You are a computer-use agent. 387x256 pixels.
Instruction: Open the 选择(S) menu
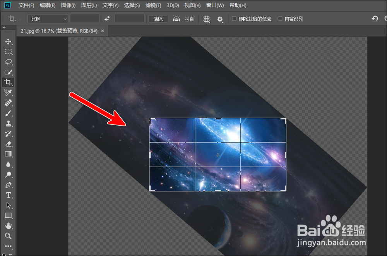[132, 5]
